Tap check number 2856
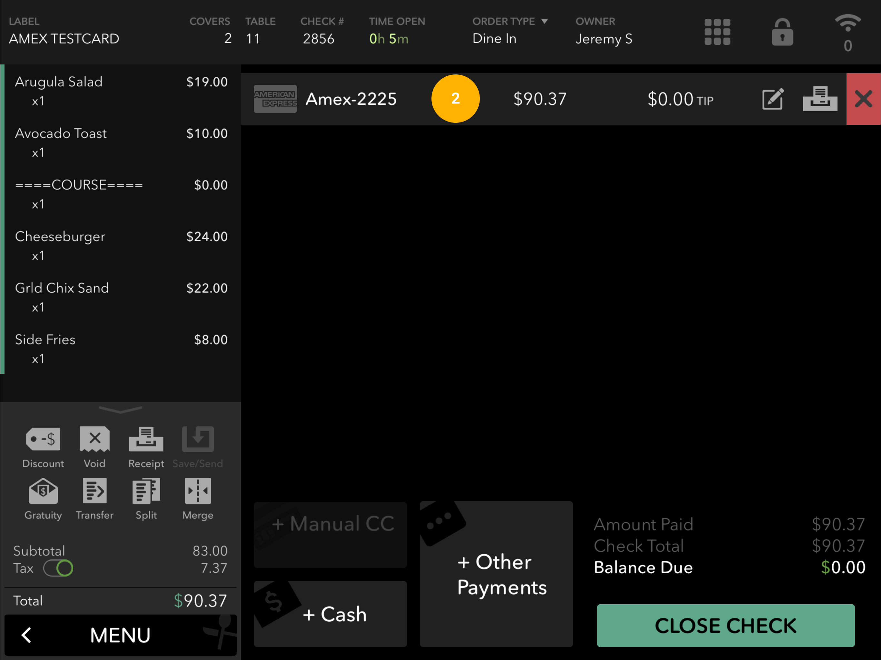The width and height of the screenshot is (881, 660). coord(318,39)
